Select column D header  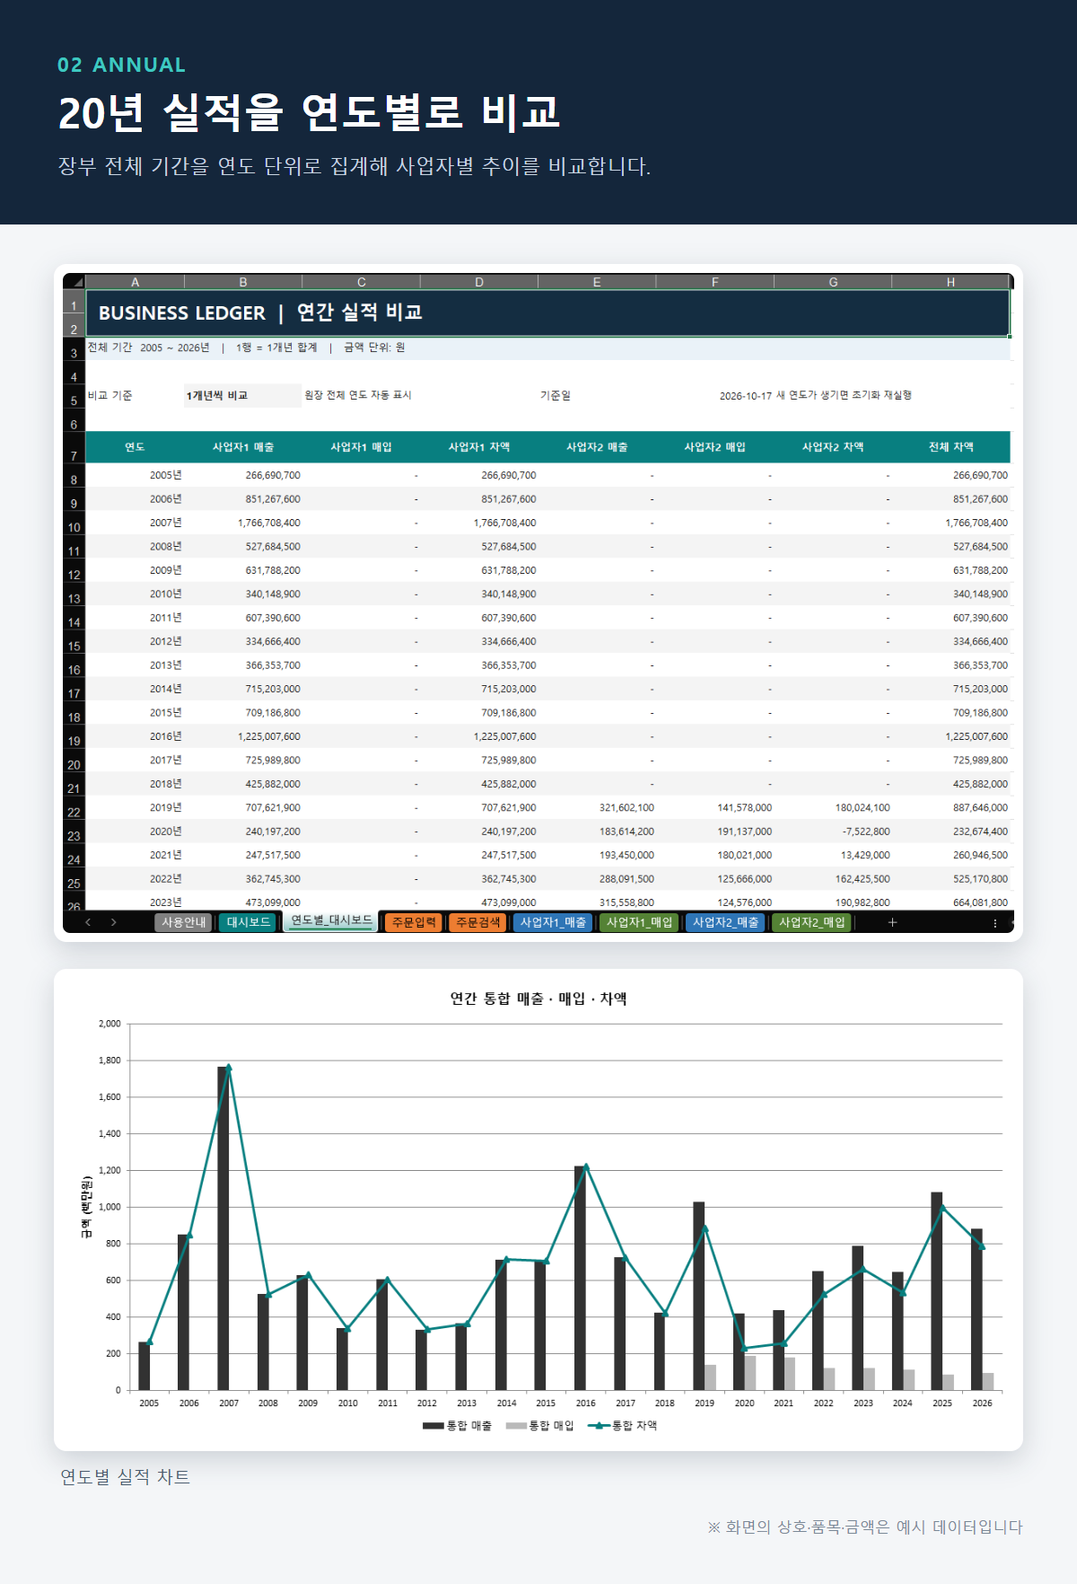(479, 282)
